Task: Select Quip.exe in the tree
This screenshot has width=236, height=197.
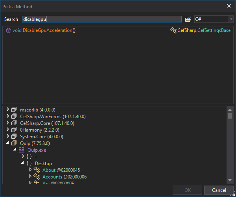Action: (x=37, y=150)
